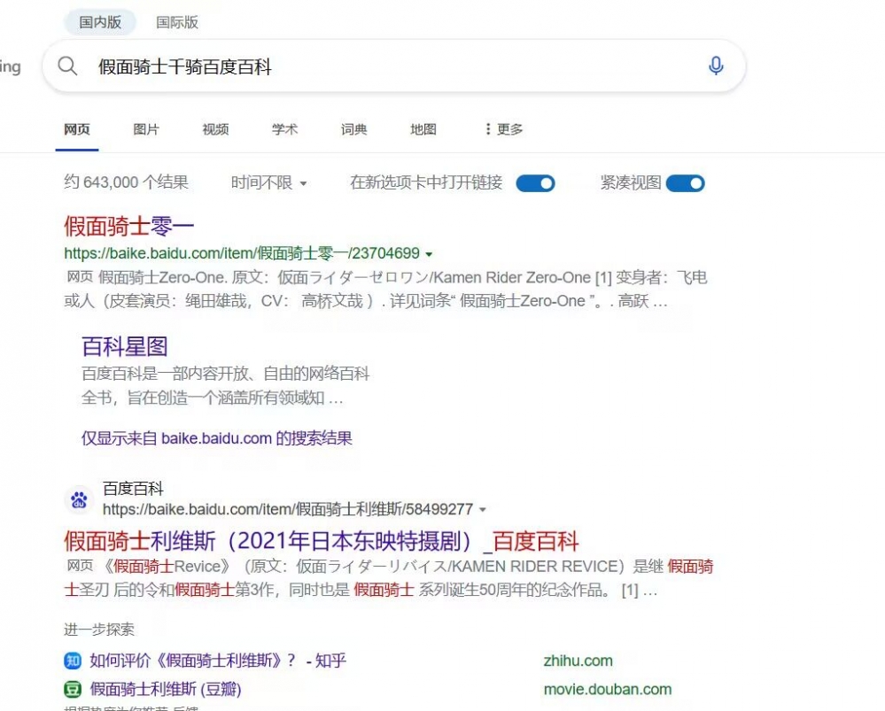Open 假面骑士利维斯（2021年日本东映特摄剧）result title
The image size is (885, 711).
(322, 541)
